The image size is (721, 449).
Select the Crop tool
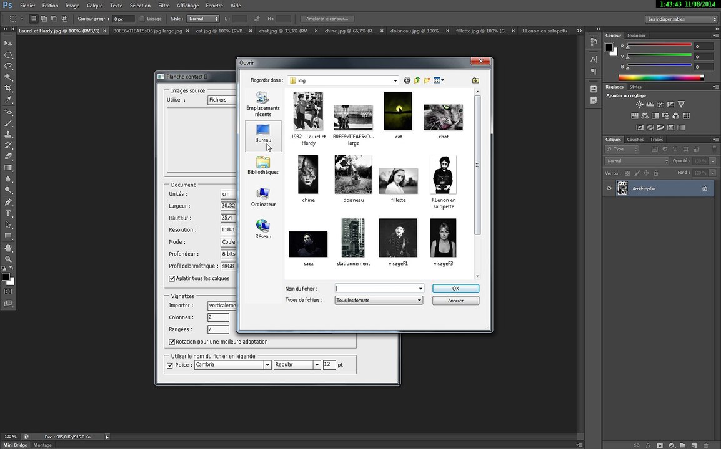[8, 88]
